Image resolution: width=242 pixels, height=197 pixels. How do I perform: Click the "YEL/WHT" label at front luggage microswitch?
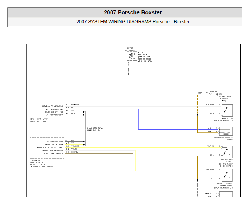coord(210,170)
